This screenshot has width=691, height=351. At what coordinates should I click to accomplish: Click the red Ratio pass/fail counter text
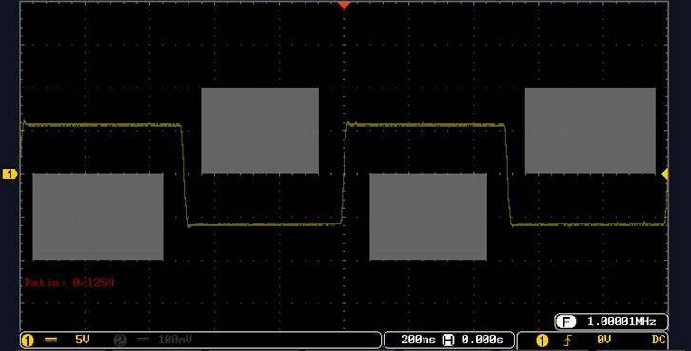(x=69, y=283)
